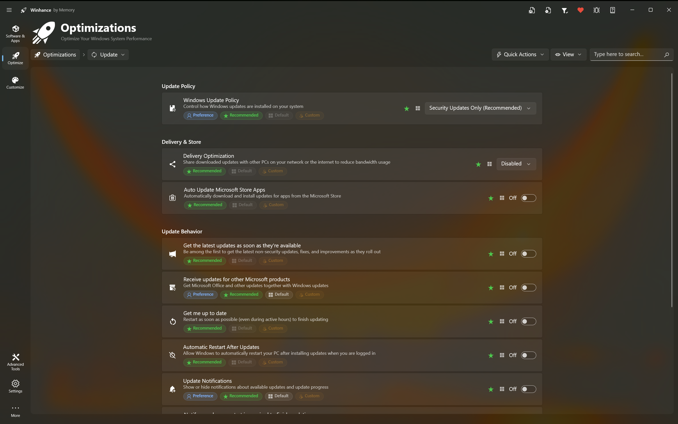Open the Delivery Optimization Disabled dropdown

516,164
